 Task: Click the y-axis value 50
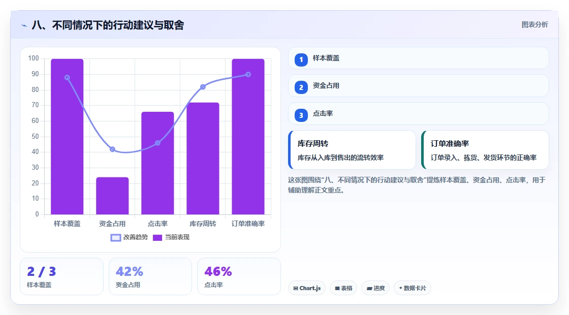pyautogui.click(x=35, y=137)
